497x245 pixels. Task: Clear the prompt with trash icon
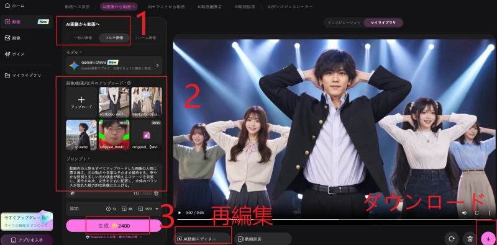click(x=156, y=193)
